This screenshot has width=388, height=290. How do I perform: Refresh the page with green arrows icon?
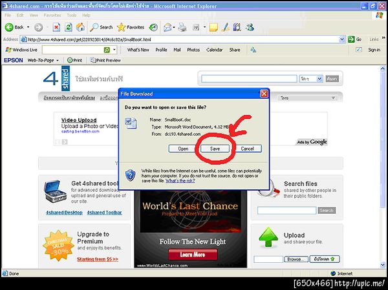coord(69,27)
